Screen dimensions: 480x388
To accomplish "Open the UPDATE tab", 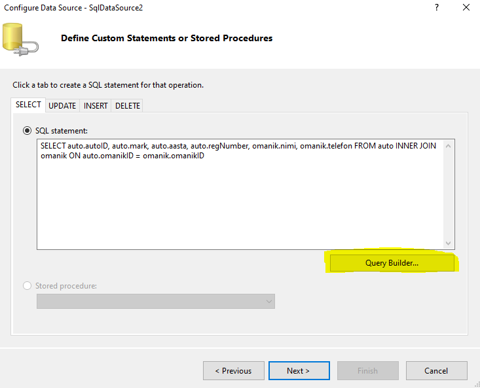I will (62, 105).
